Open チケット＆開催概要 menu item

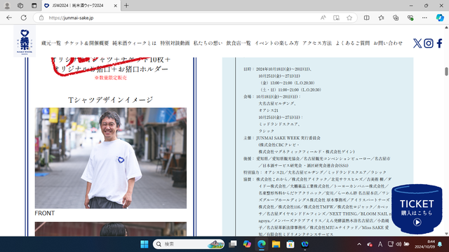[87, 43]
